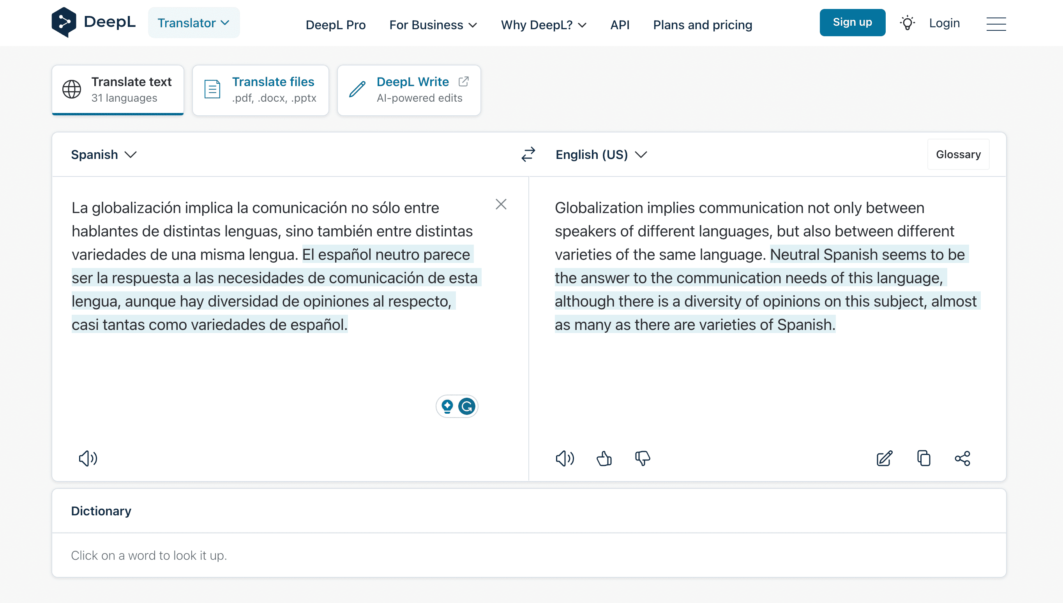
Task: Open the English (US) target dropdown
Action: pyautogui.click(x=601, y=155)
